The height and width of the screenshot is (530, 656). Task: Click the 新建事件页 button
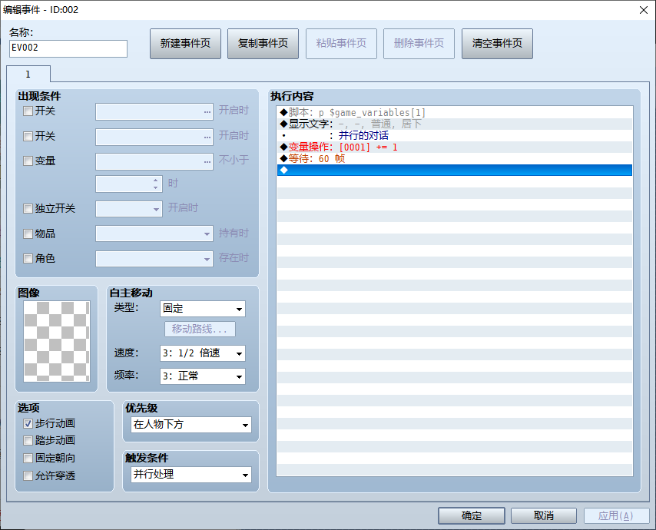[185, 44]
